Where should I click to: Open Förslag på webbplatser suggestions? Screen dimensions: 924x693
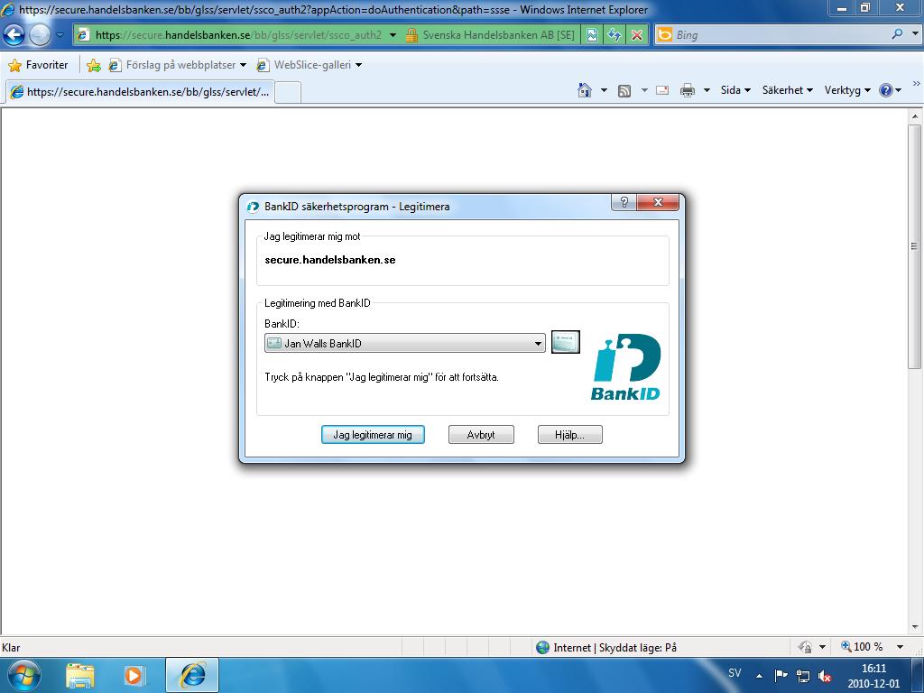tap(178, 65)
